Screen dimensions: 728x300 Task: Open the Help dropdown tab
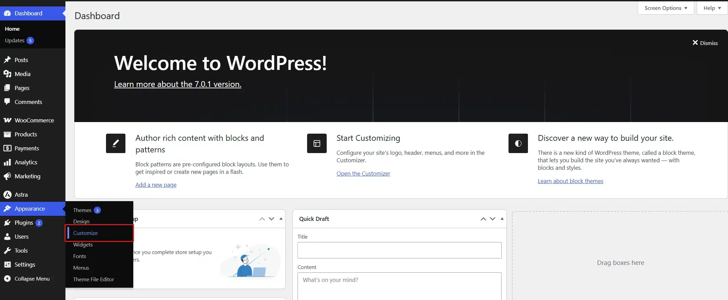coord(712,8)
